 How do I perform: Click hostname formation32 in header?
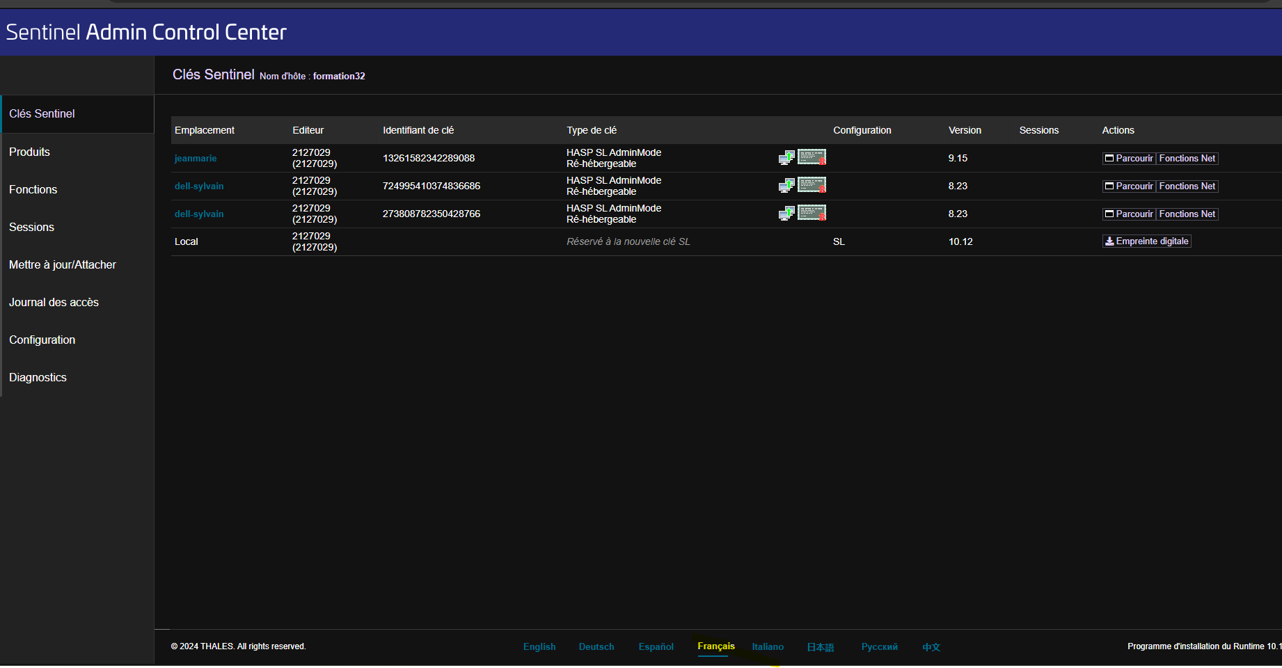pyautogui.click(x=339, y=76)
